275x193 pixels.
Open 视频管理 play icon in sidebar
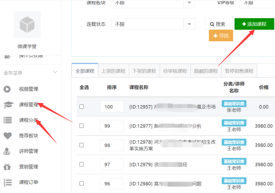point(7,89)
